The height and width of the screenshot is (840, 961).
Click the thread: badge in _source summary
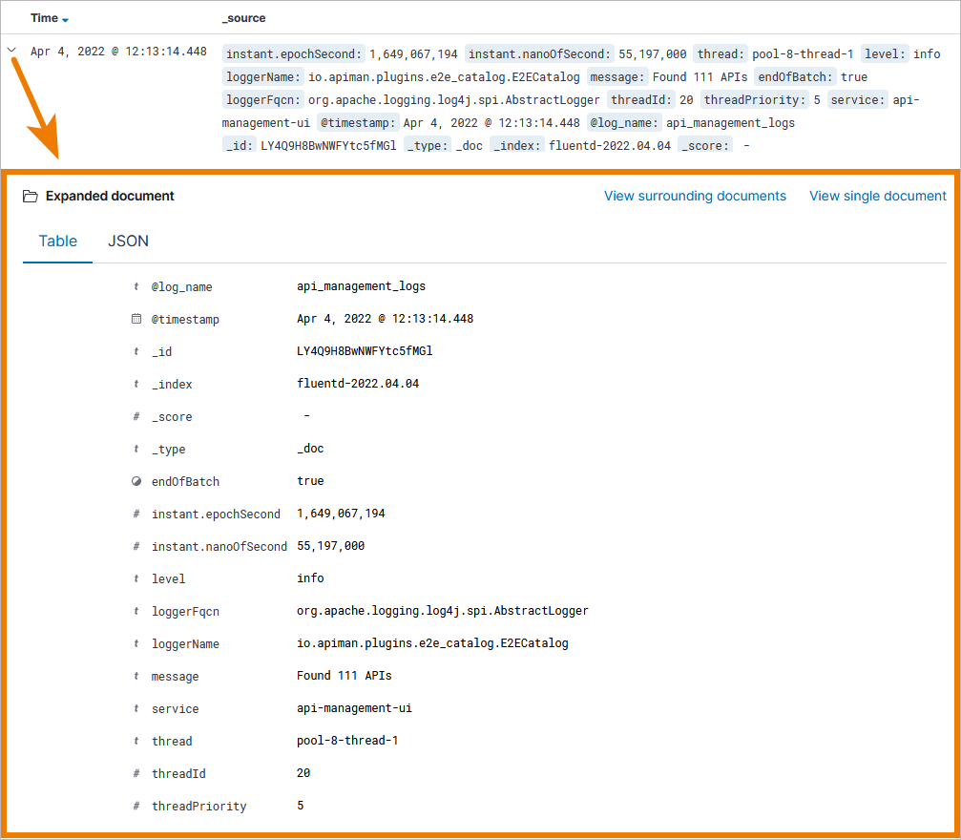[x=721, y=54]
